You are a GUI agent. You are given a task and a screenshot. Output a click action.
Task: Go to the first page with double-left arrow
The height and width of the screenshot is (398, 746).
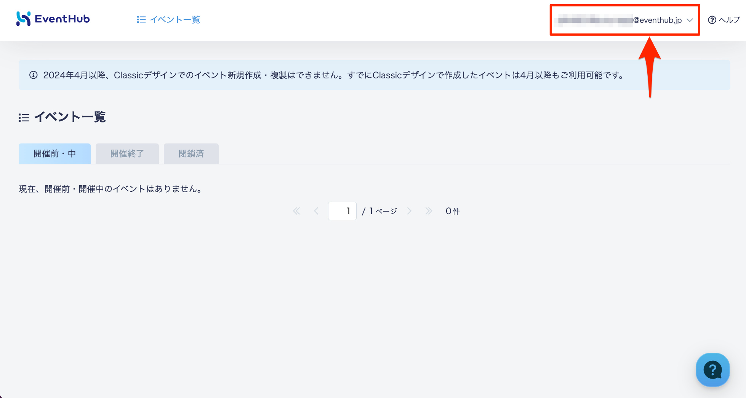point(296,211)
